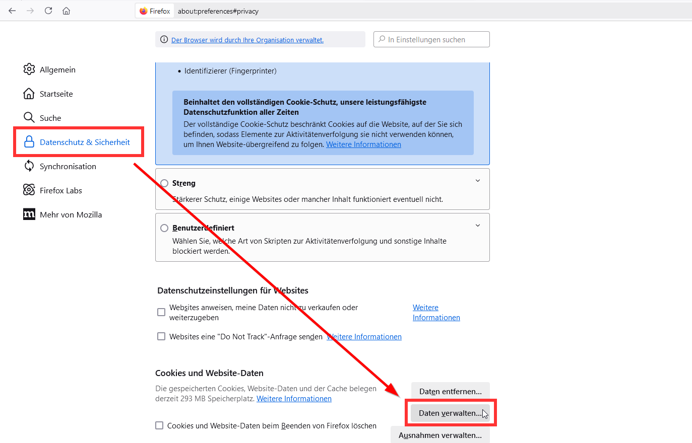
Task: Click the magnifier icon in settings search
Action: [382, 39]
